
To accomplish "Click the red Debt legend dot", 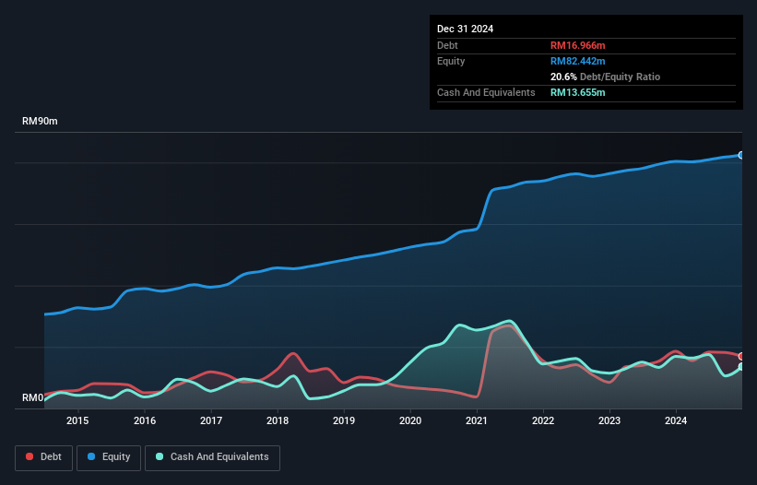I will pyautogui.click(x=30, y=456).
